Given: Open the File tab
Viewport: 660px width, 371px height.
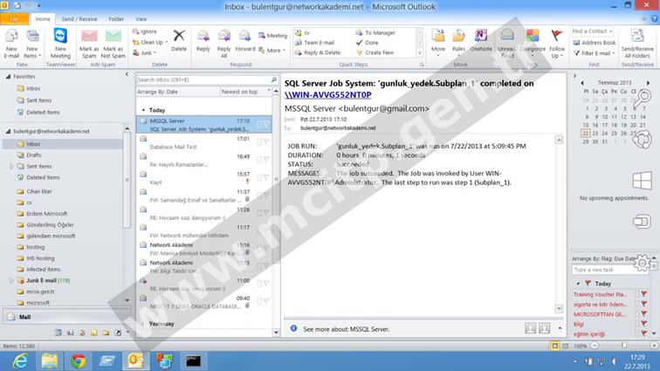Looking at the screenshot, I should (14, 19).
